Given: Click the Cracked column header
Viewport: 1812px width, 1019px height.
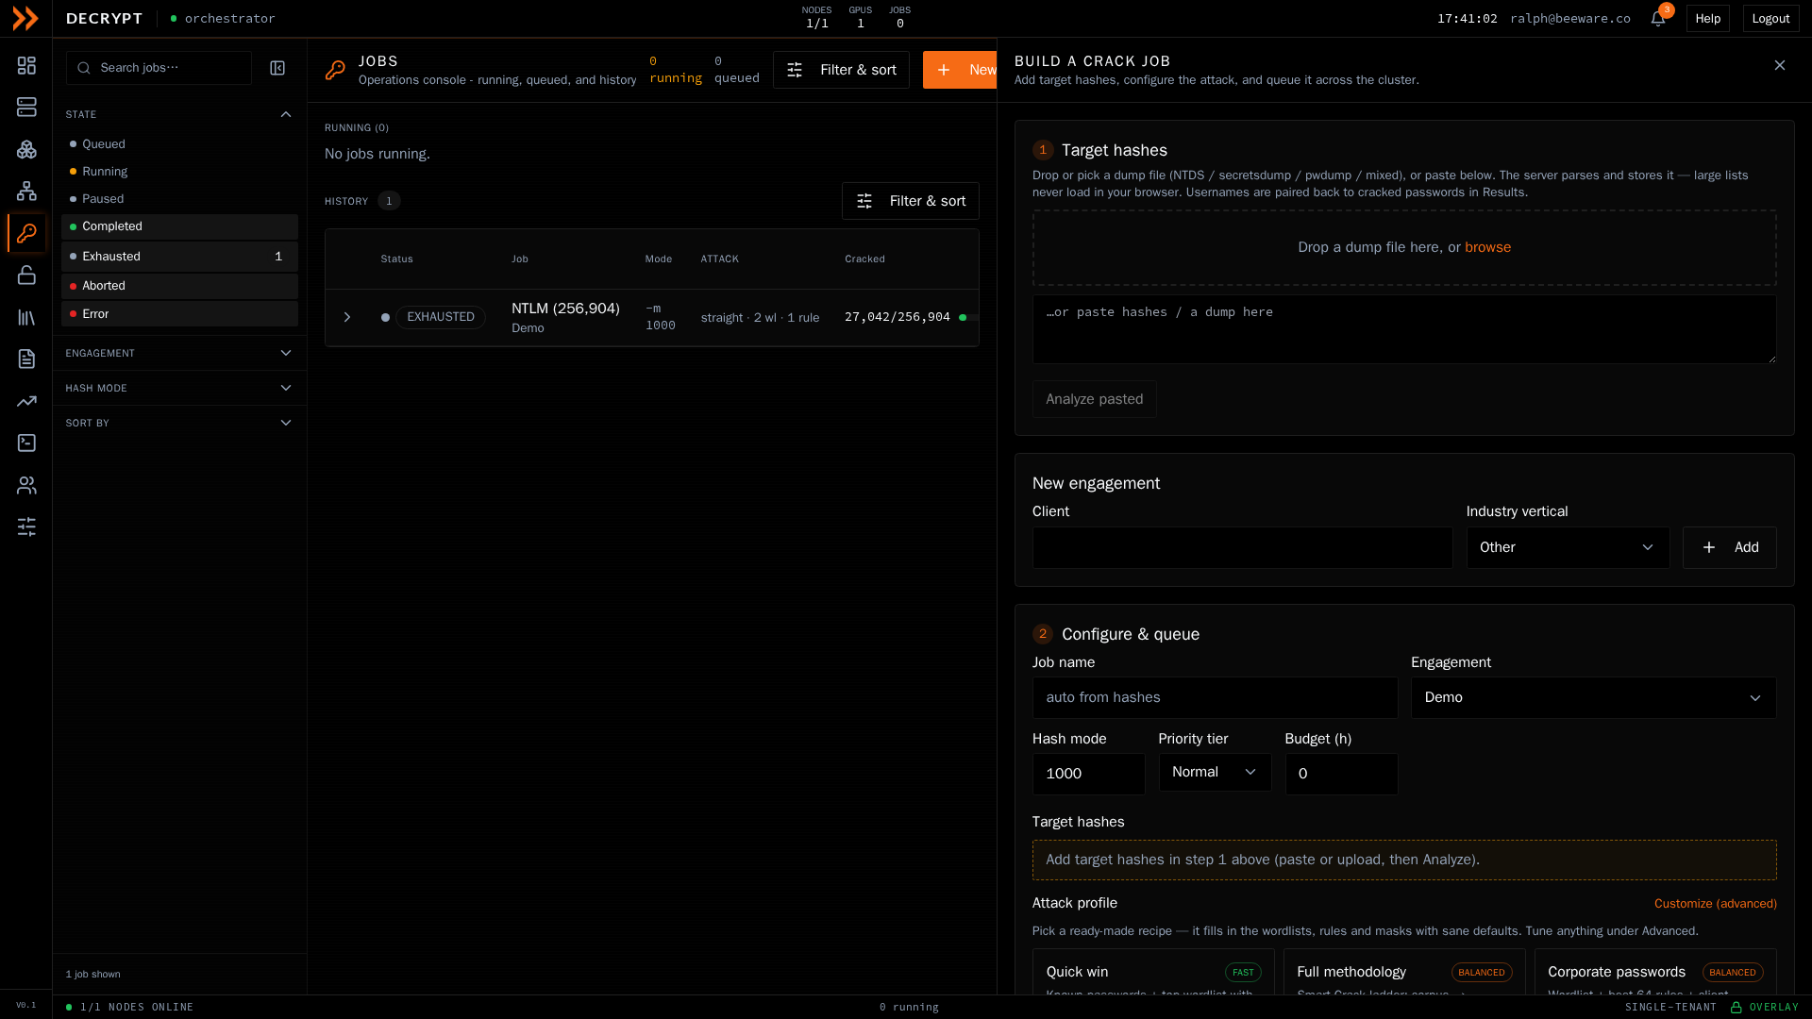Looking at the screenshot, I should [x=864, y=259].
